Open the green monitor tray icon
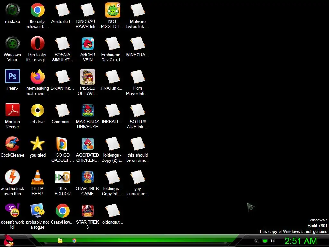This screenshot has height=247, width=329. click(265, 241)
